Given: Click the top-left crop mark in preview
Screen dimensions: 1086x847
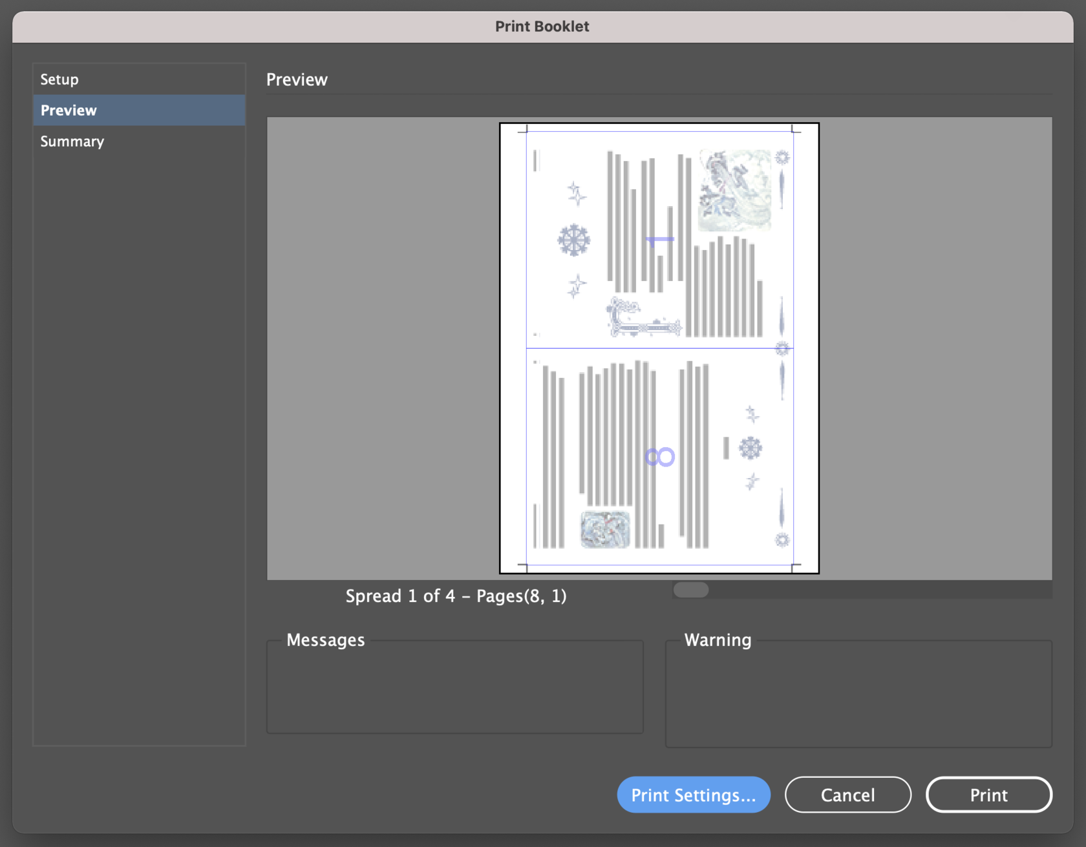Looking at the screenshot, I should pos(524,130).
